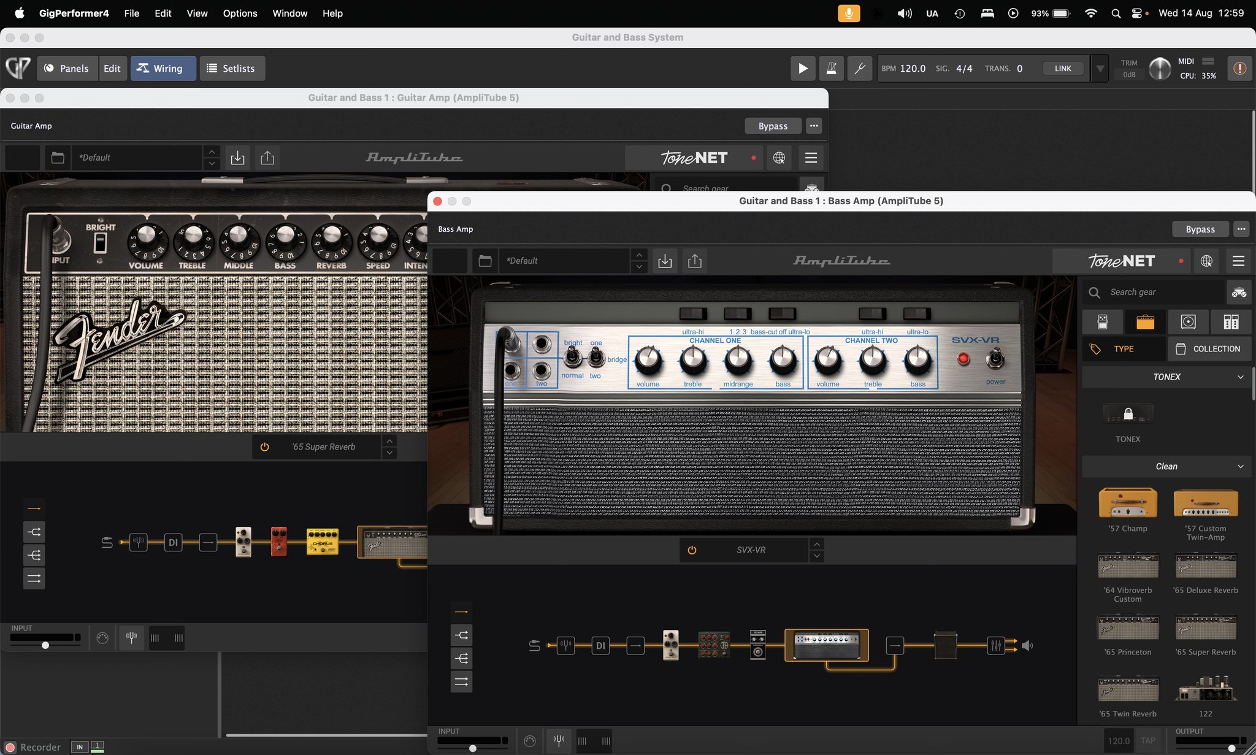Select the cabinet block in the Bass Amp chain

[945, 645]
